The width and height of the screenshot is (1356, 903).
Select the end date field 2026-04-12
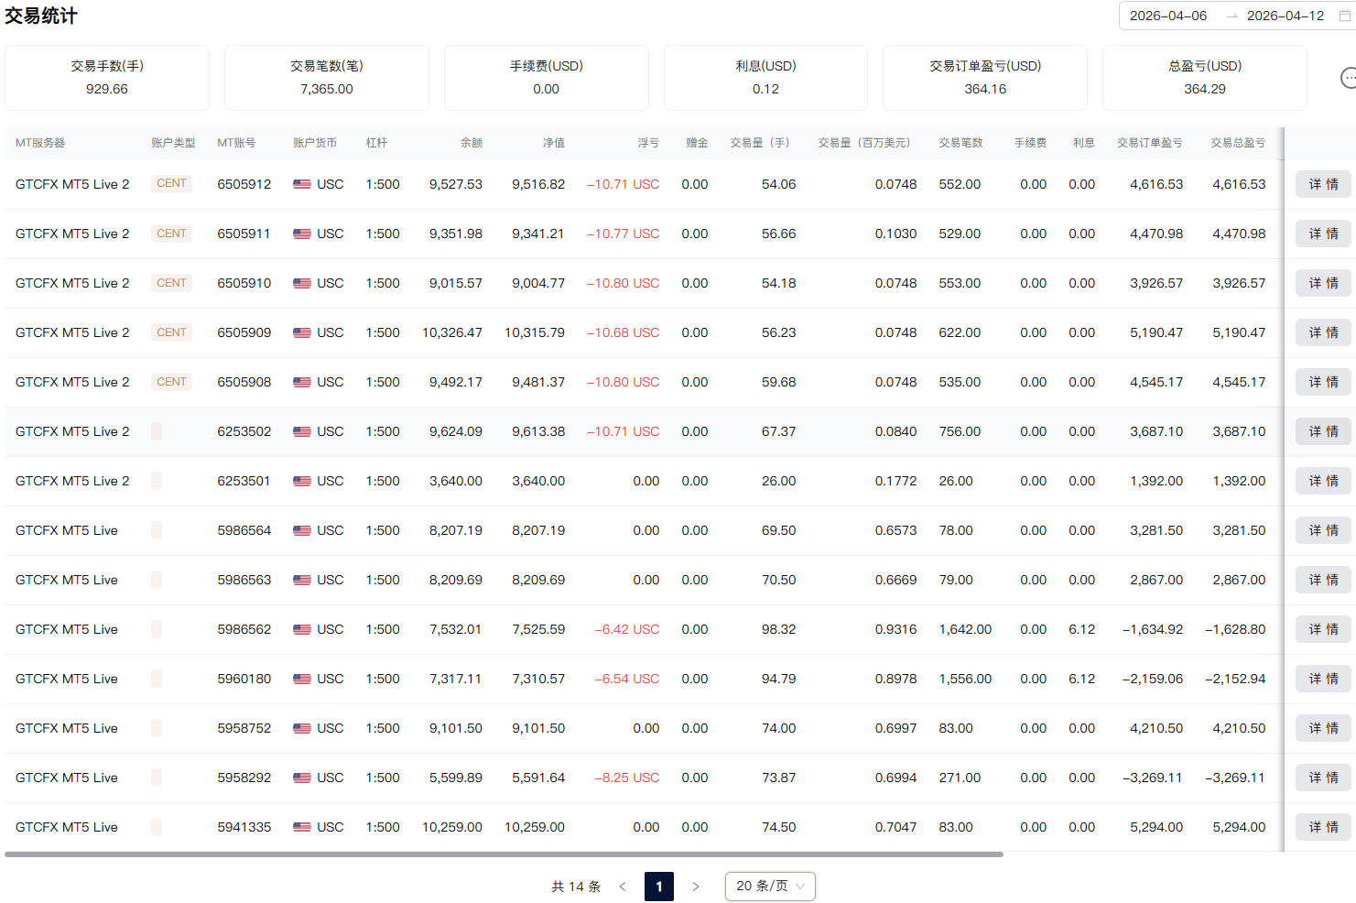(x=1285, y=16)
